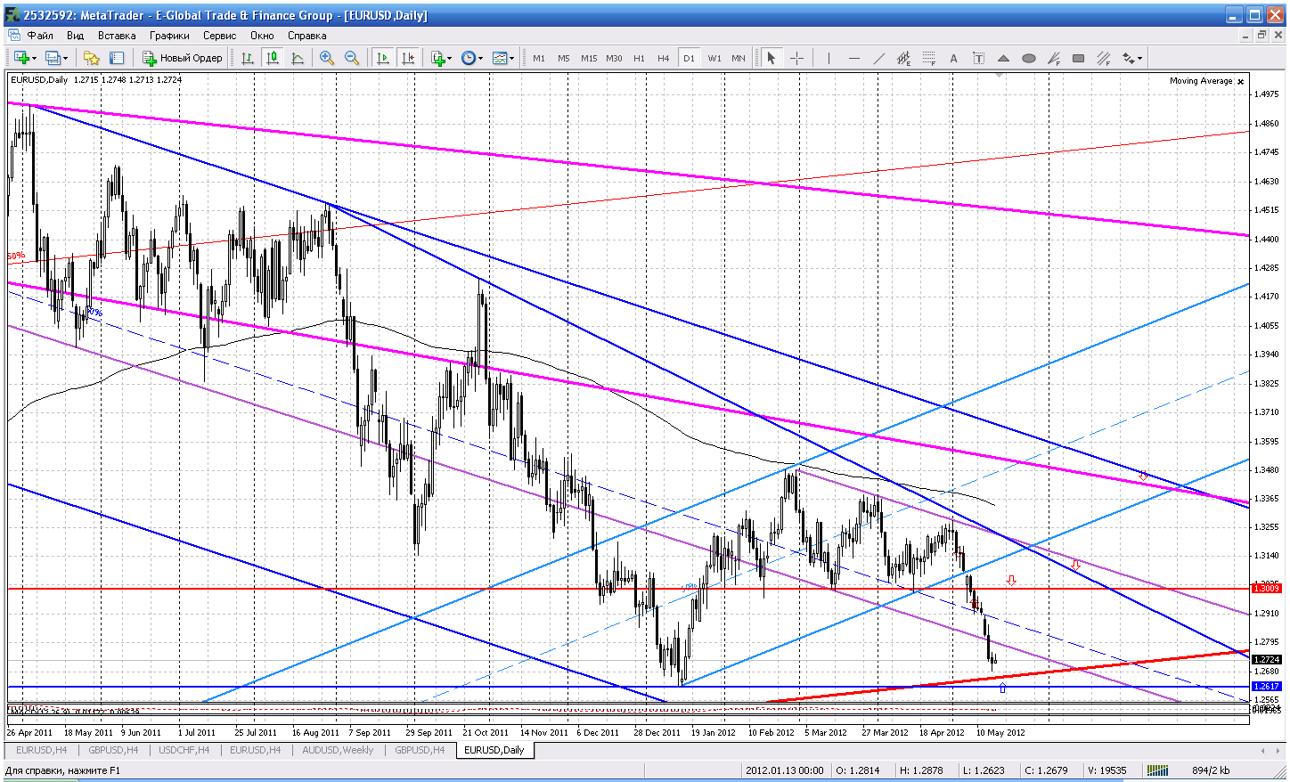Draw a horizontal line tool
Viewport: 1290px width, 782px height.
[x=854, y=58]
